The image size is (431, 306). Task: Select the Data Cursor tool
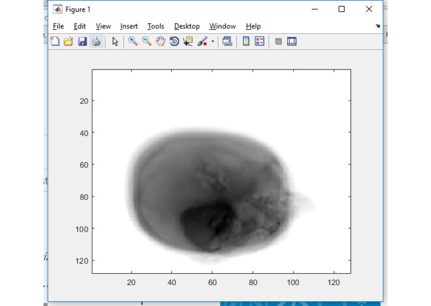pyautogui.click(x=188, y=42)
